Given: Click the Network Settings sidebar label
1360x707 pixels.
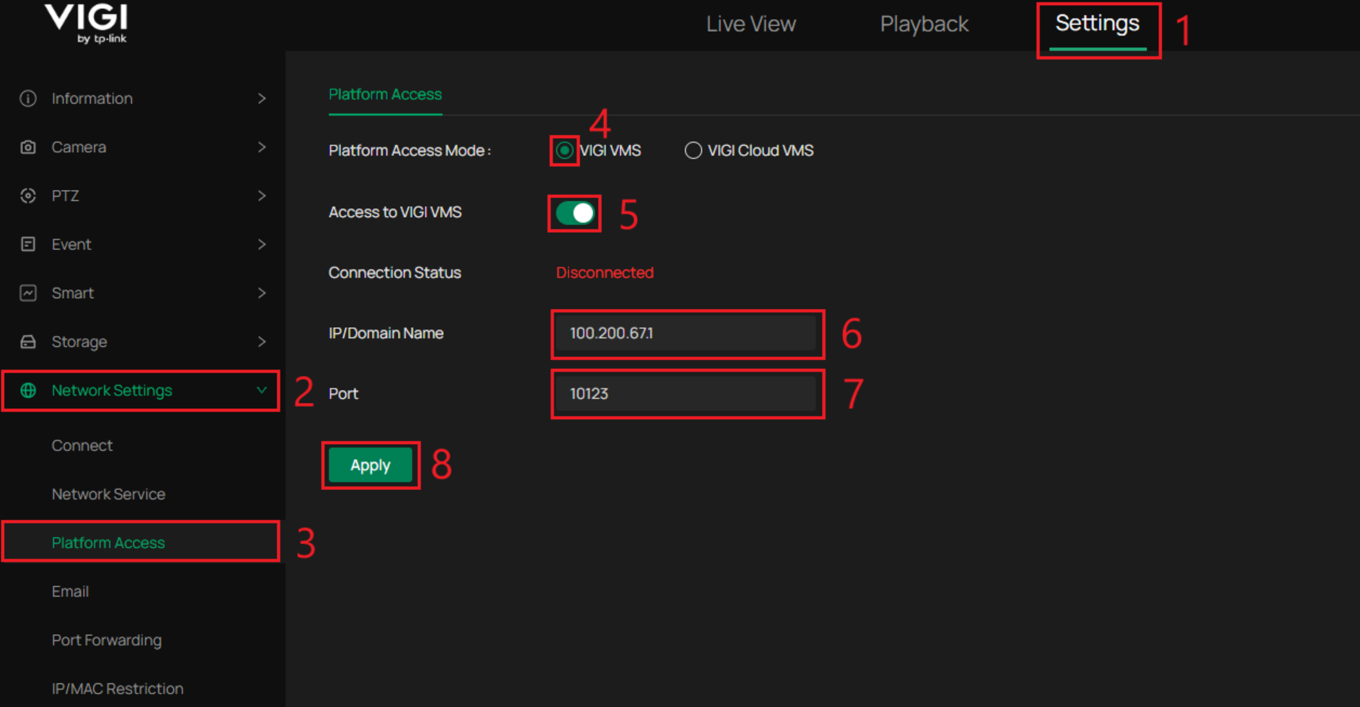Looking at the screenshot, I should [111, 390].
